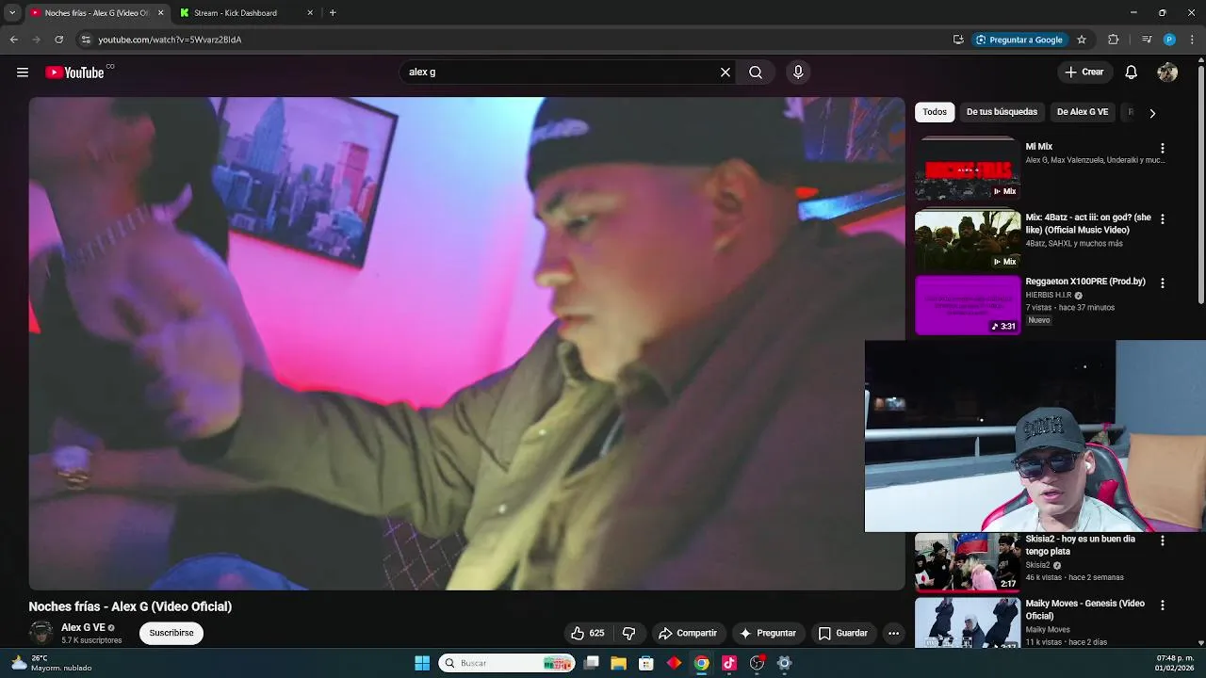Save the video with Guardar
This screenshot has width=1206, height=678.
tap(843, 634)
